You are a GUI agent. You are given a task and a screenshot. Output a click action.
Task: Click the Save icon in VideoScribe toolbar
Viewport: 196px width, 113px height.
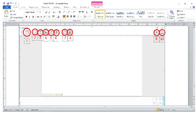point(27,32)
